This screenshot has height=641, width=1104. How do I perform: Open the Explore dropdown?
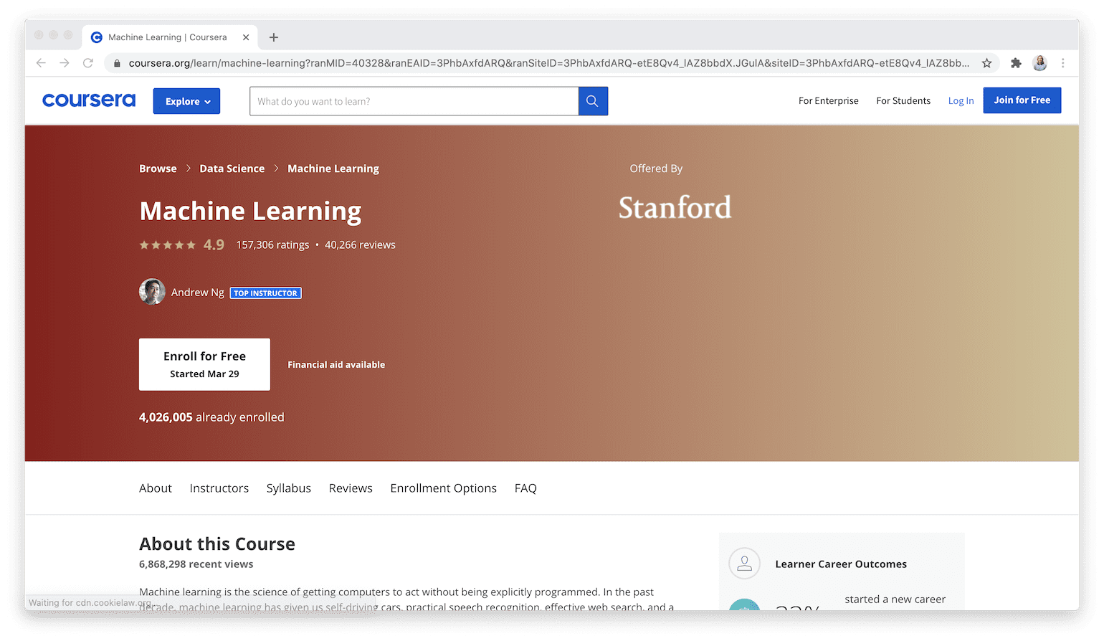point(186,101)
